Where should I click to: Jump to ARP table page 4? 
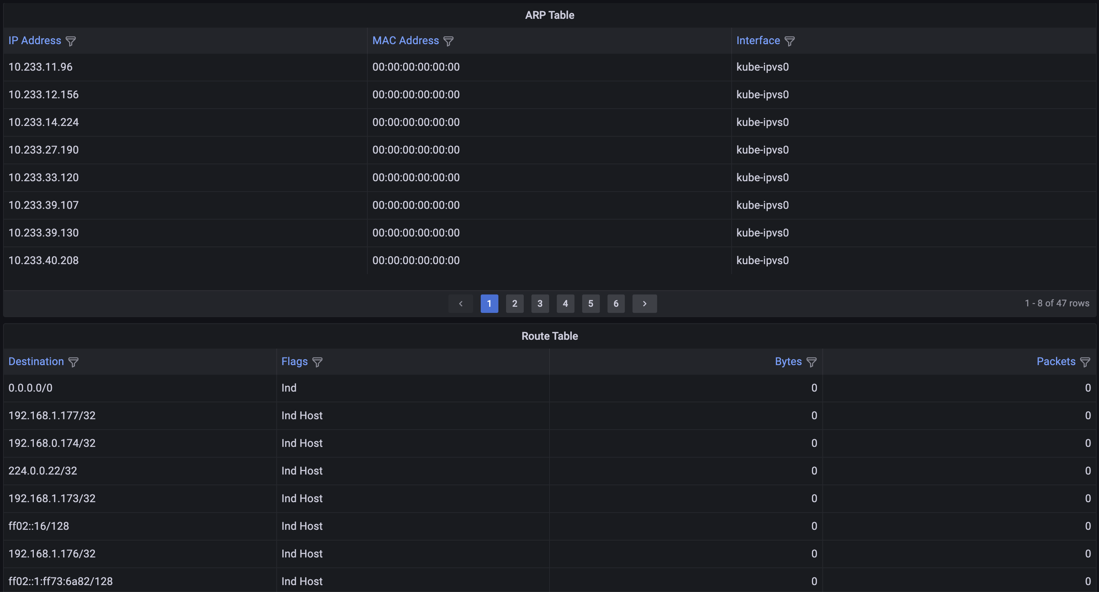click(x=565, y=303)
